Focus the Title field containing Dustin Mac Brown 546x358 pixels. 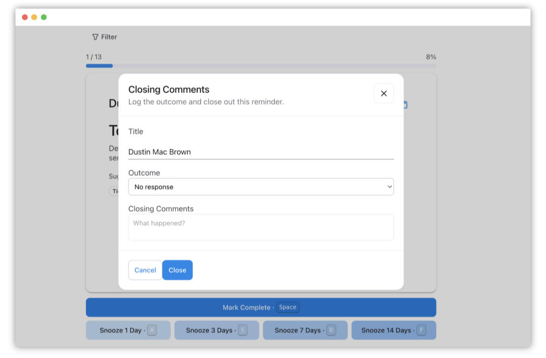pyautogui.click(x=261, y=152)
